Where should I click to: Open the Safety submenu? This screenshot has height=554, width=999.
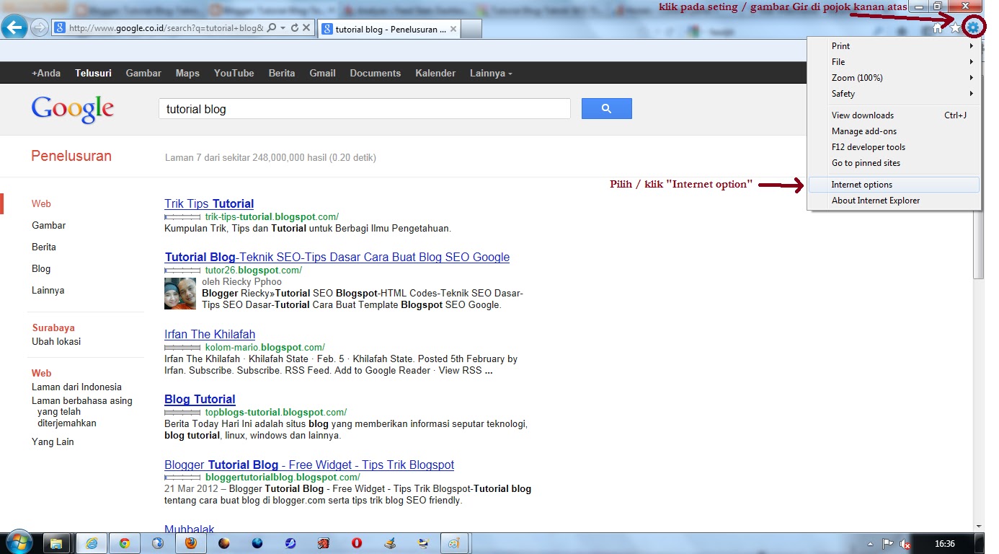tap(894, 94)
